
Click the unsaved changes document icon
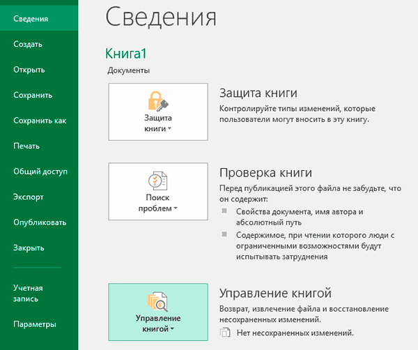tap(225, 333)
